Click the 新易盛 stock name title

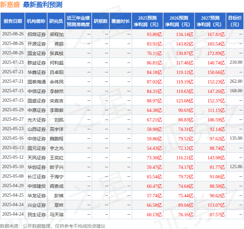[10, 5]
